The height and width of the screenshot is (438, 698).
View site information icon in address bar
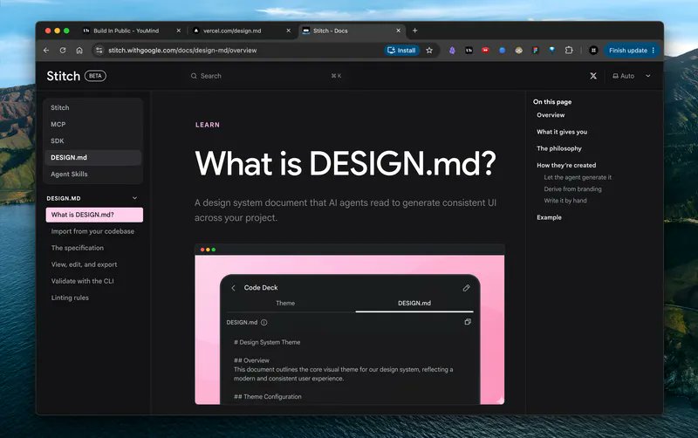(x=99, y=51)
